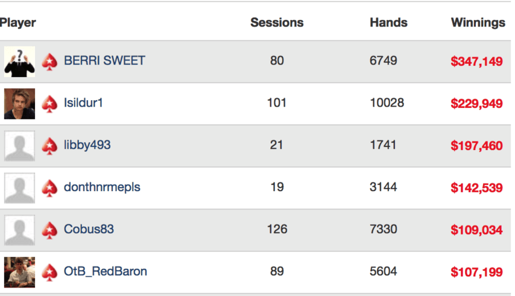Image resolution: width=515 pixels, height=296 pixels.
Task: Sort by the Winnings column header
Action: pyautogui.click(x=478, y=23)
